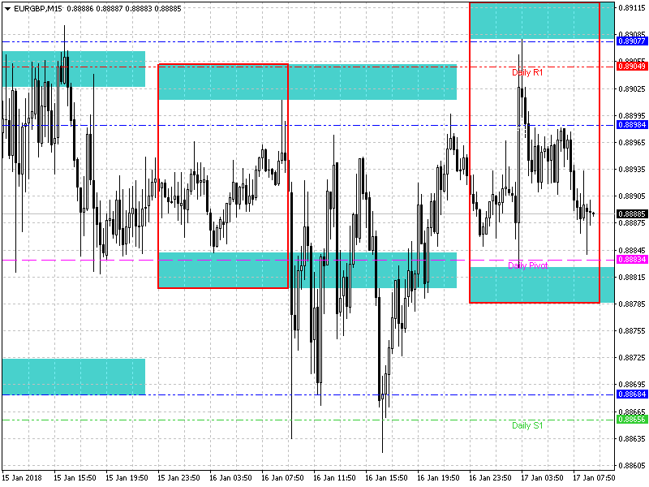Viewport: 649px width, 487px height.
Task: Click the green 0.88656 price tag
Action: (631, 420)
